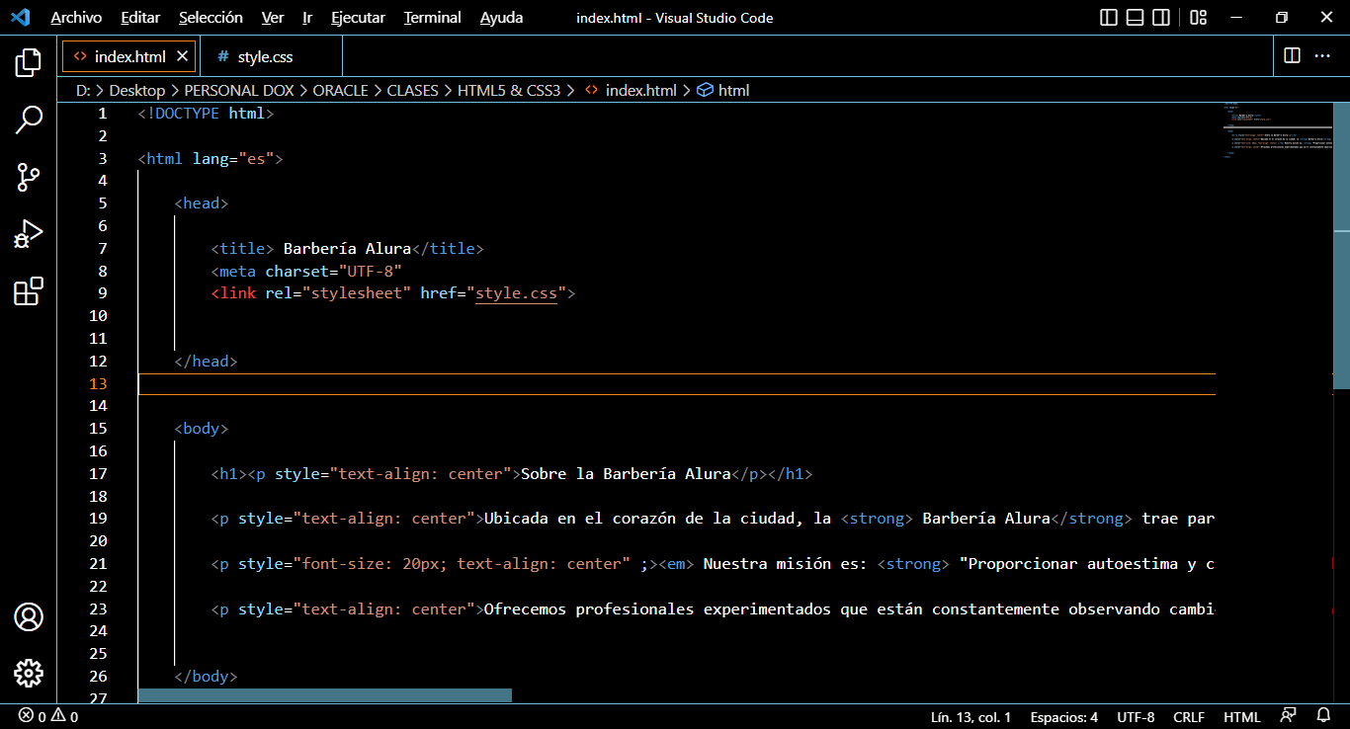The image size is (1350, 729).
Task: Open the Ayuda menu
Action: (x=502, y=18)
